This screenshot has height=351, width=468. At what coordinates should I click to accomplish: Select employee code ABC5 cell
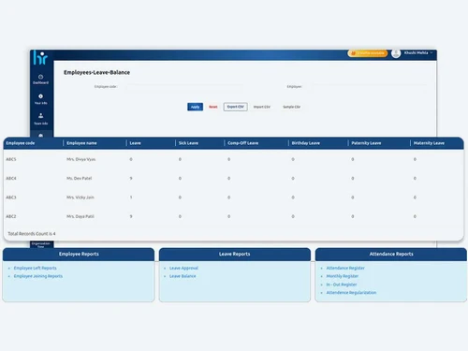click(x=11, y=159)
